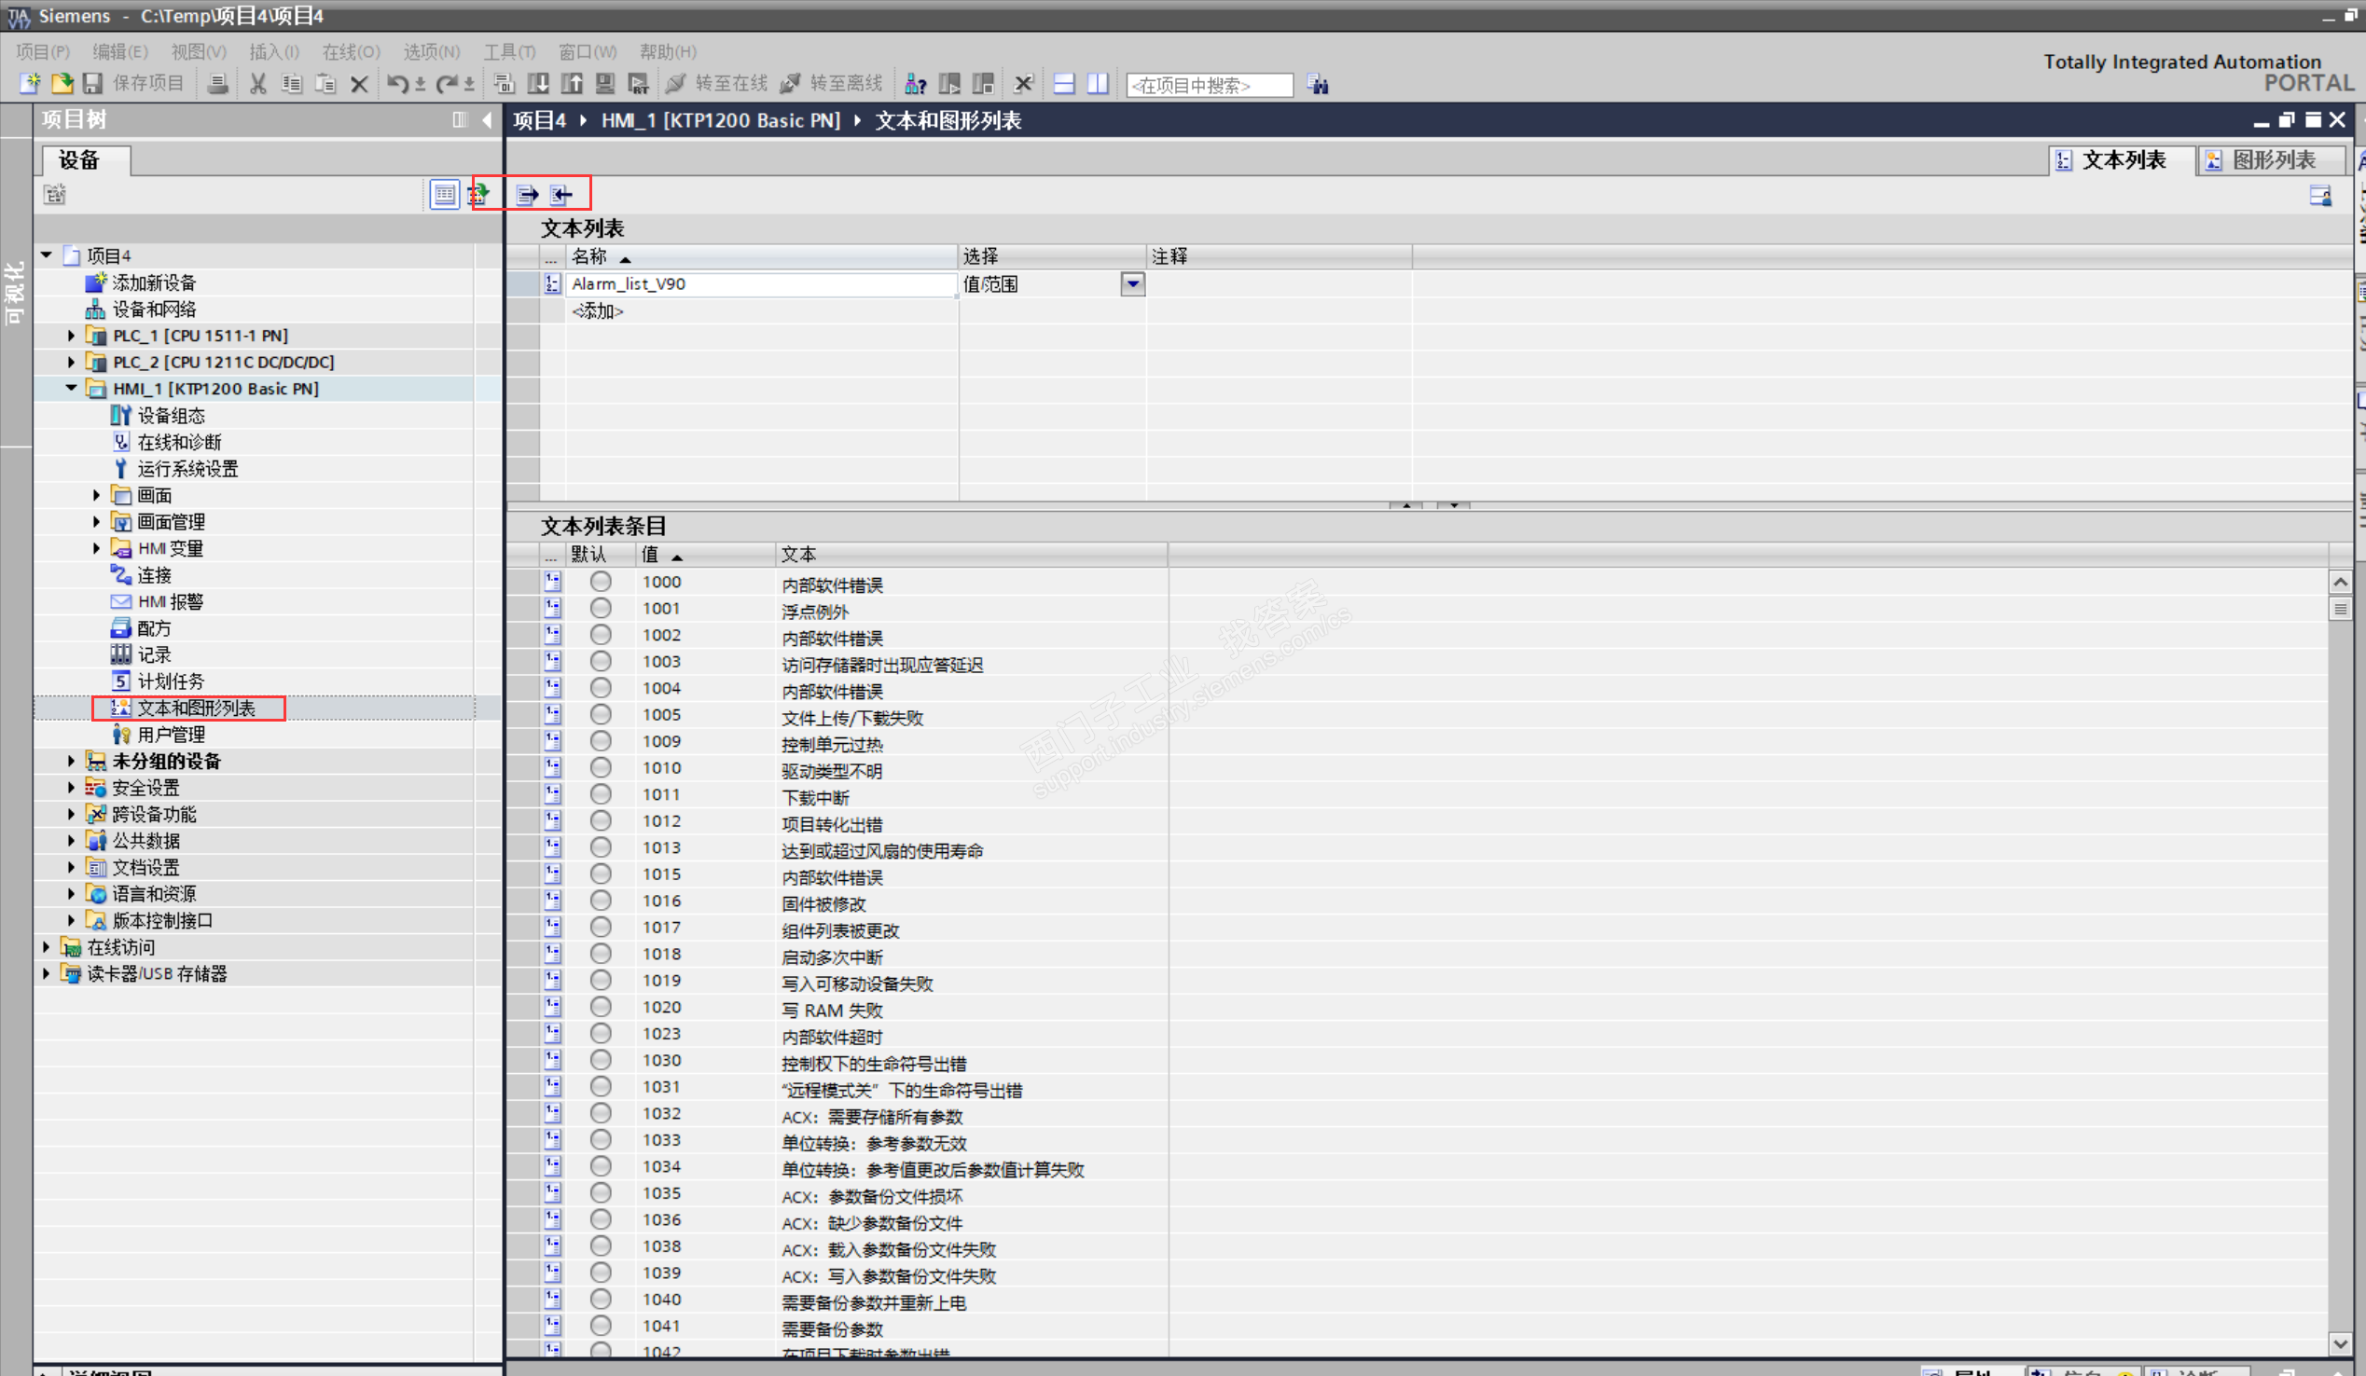2366x1376 pixels.
Task: Click the cut scissors icon
Action: [x=257, y=85]
